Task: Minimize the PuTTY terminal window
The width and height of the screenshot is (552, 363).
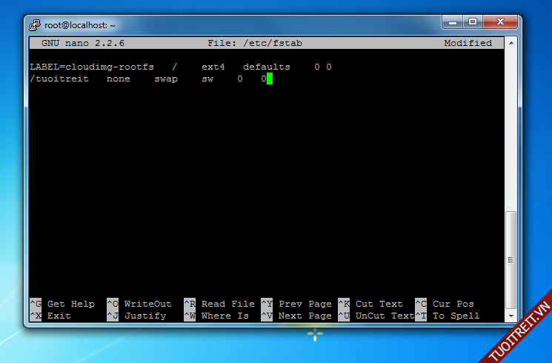Action: [453, 22]
